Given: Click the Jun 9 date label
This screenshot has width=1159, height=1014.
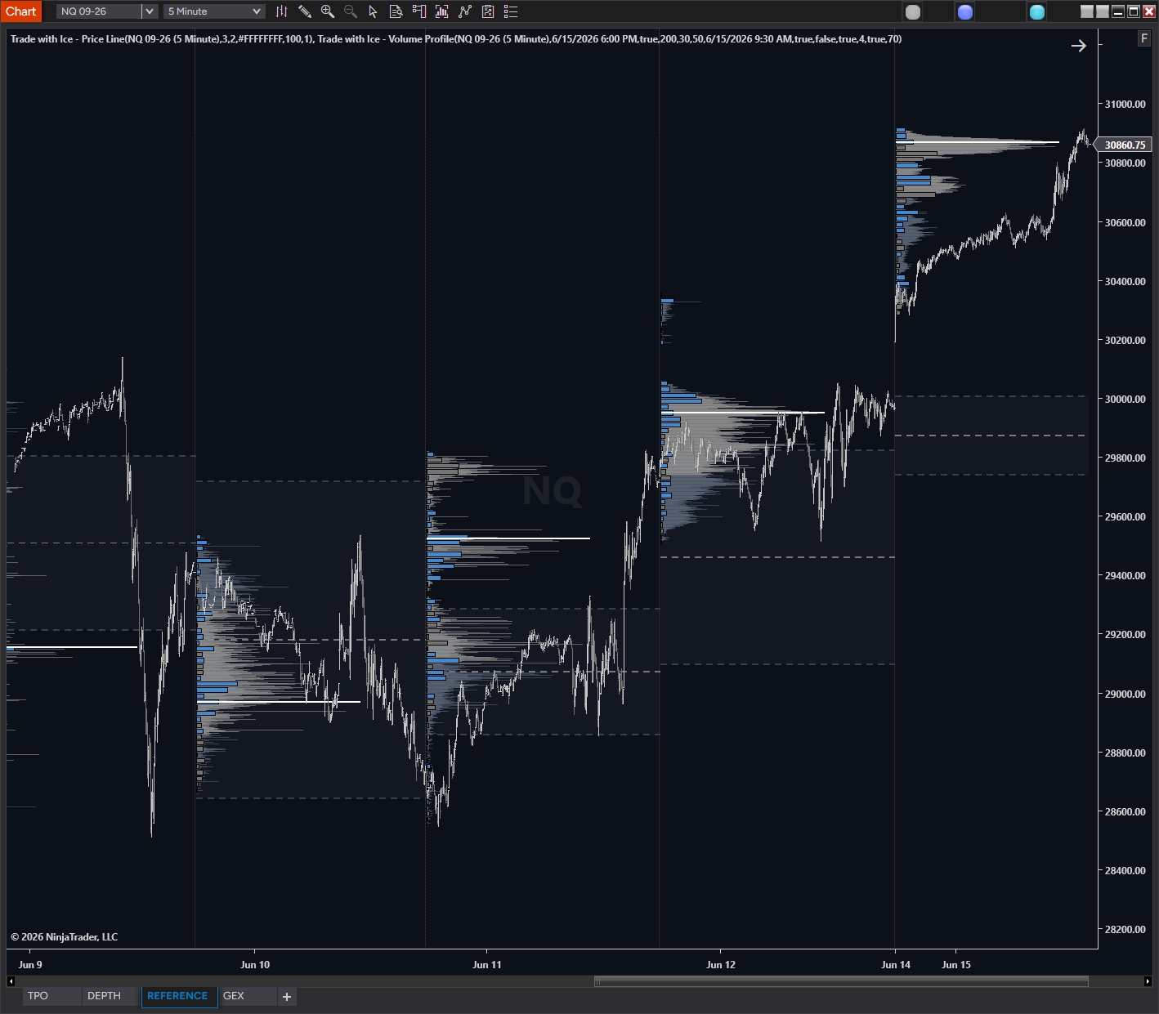Looking at the screenshot, I should click(x=30, y=965).
